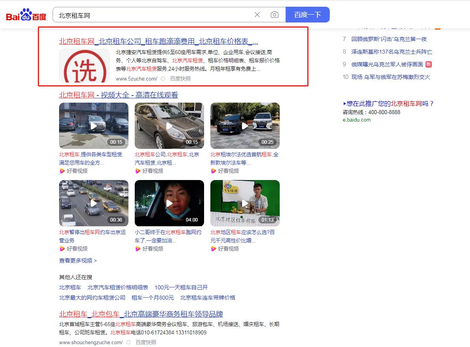This screenshot has width=470, height=347.
Task: Click the Baidu logo
Action: tap(26, 15)
